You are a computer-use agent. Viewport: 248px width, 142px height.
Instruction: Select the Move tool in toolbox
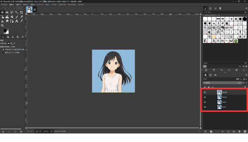(2, 12)
